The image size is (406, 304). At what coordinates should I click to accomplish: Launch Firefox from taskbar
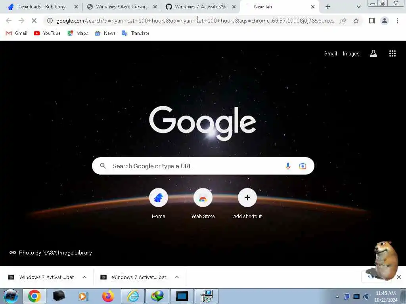(108, 296)
